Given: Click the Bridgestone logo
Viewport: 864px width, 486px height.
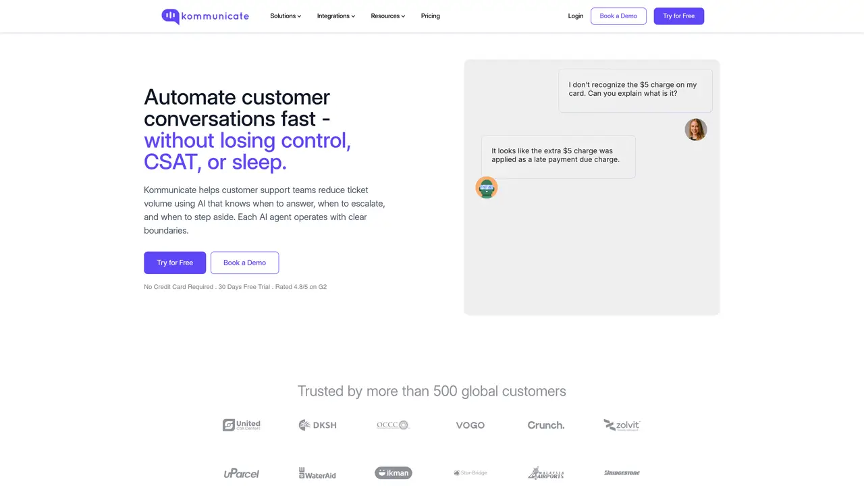Looking at the screenshot, I should point(622,473).
